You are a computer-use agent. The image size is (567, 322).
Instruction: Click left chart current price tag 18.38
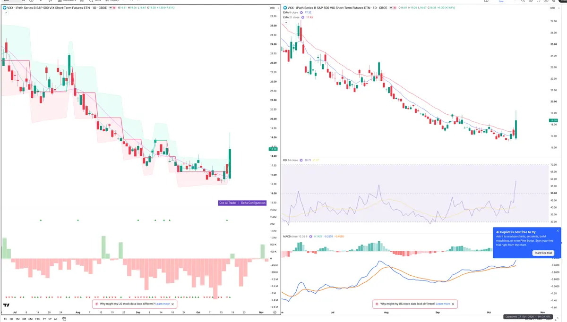pyautogui.click(x=273, y=149)
